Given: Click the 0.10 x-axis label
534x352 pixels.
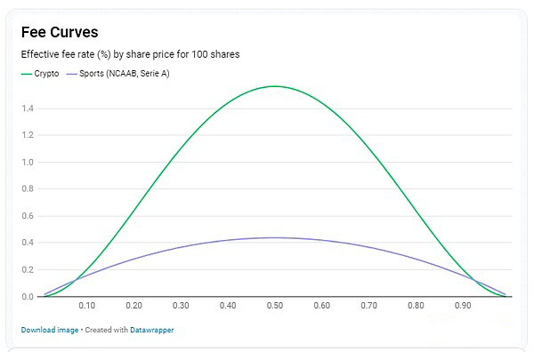Looking at the screenshot, I should [x=87, y=306].
